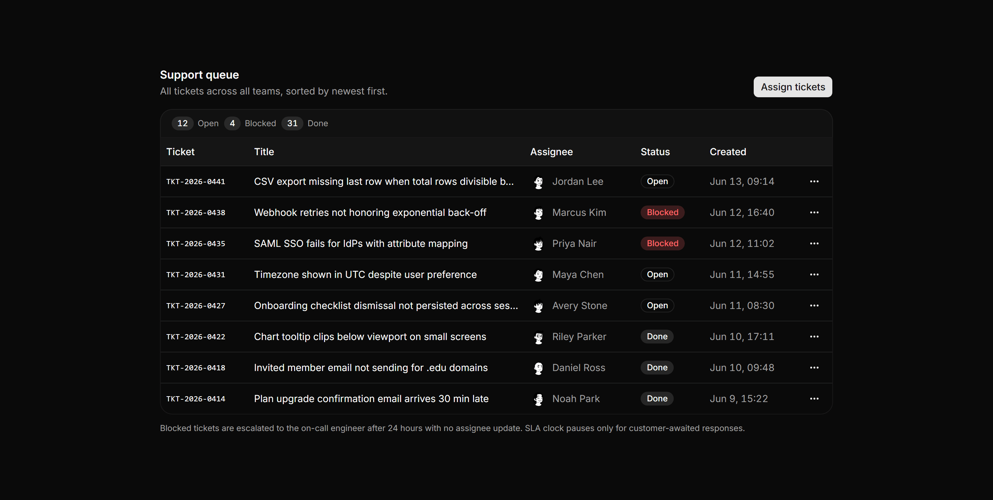This screenshot has height=500, width=993.
Task: Open the Plan upgrade confirmation ticket title
Action: [371, 399]
